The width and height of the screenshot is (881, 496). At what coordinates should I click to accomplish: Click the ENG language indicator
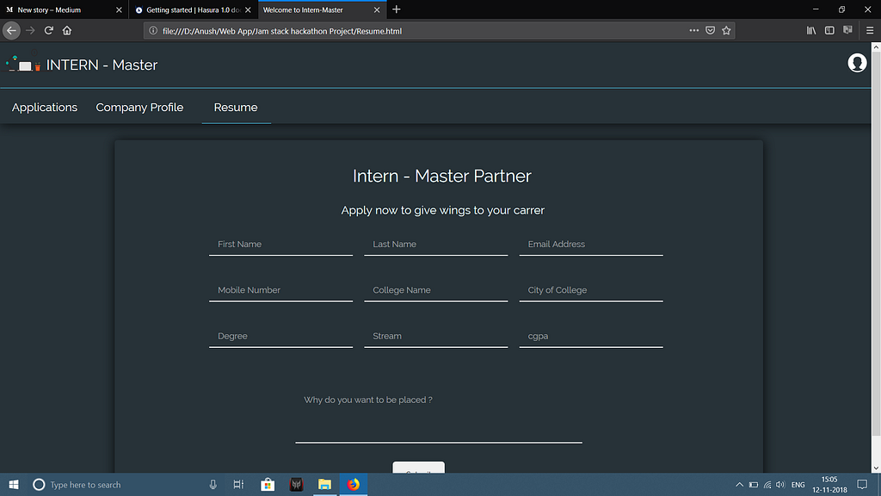(798, 485)
